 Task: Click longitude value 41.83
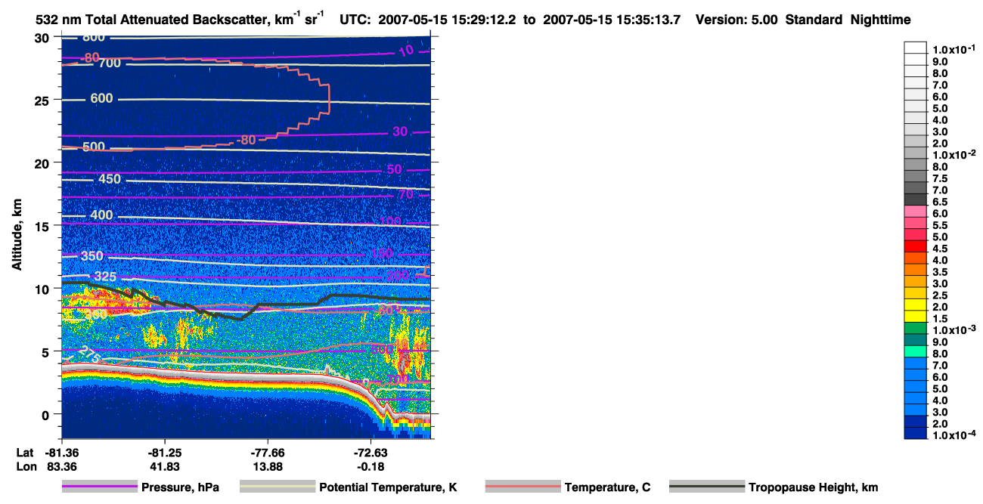pos(164,467)
